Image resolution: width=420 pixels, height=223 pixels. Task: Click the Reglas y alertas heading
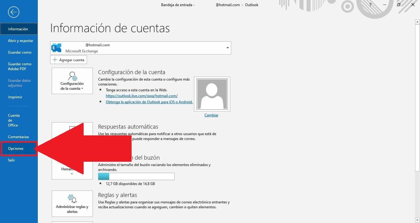[117, 195]
